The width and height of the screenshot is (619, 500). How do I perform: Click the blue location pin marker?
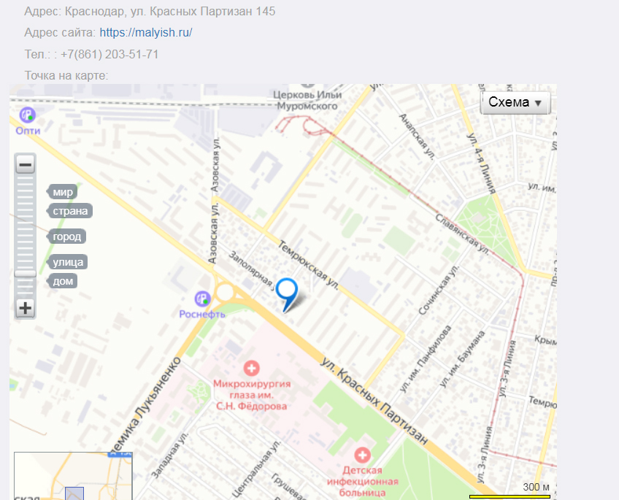(287, 295)
